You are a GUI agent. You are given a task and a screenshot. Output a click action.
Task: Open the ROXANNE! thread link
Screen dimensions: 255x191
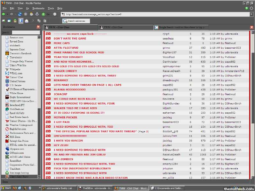61,80
